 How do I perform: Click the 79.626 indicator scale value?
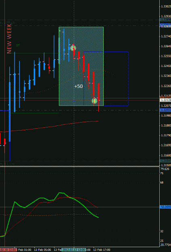165,169
